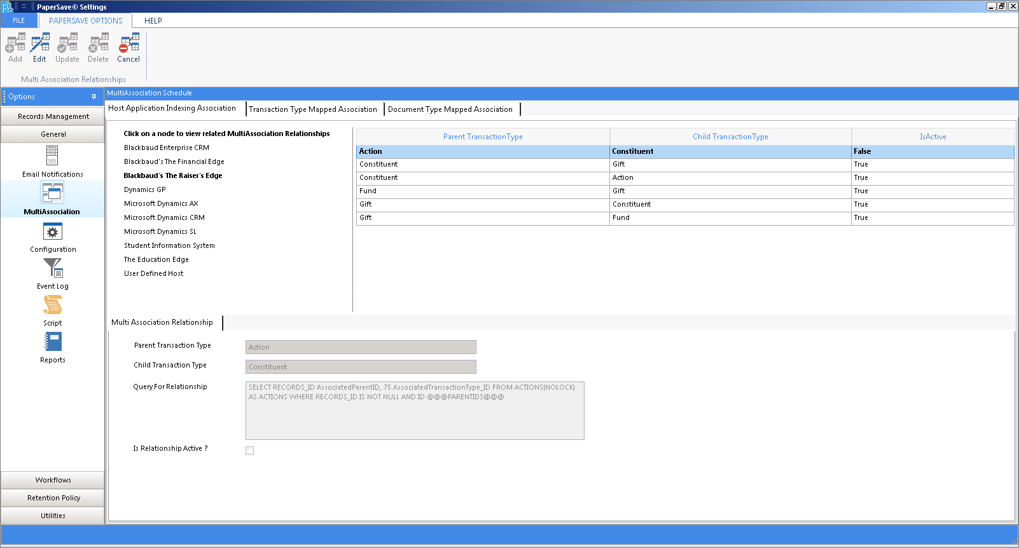1019x548 pixels.
Task: Select Blackbaud's The Raiser's Edge node
Action: click(173, 175)
